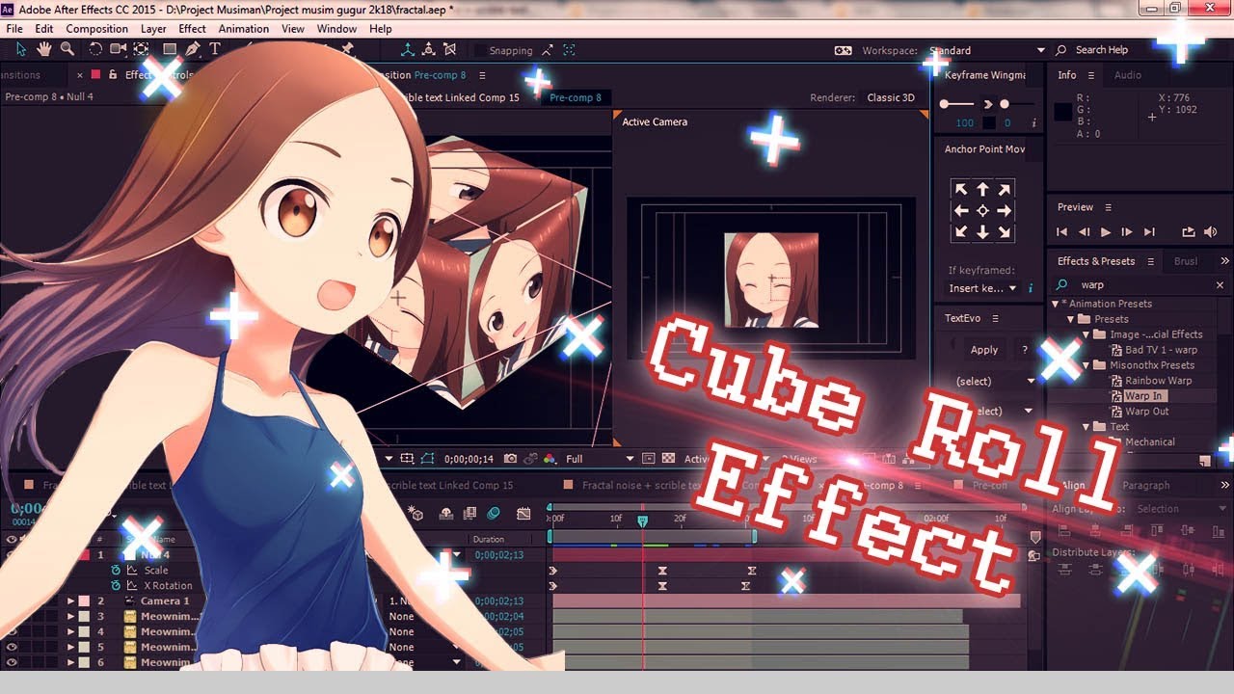Click the Keyframe Wingman info icon
Screen dimensions: 1234x694
(x=1034, y=123)
